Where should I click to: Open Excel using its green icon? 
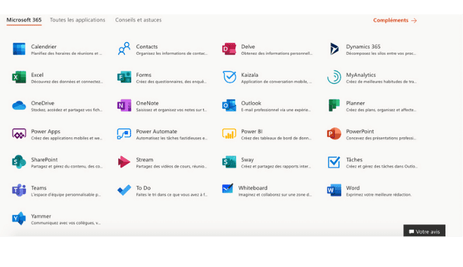[19, 77]
